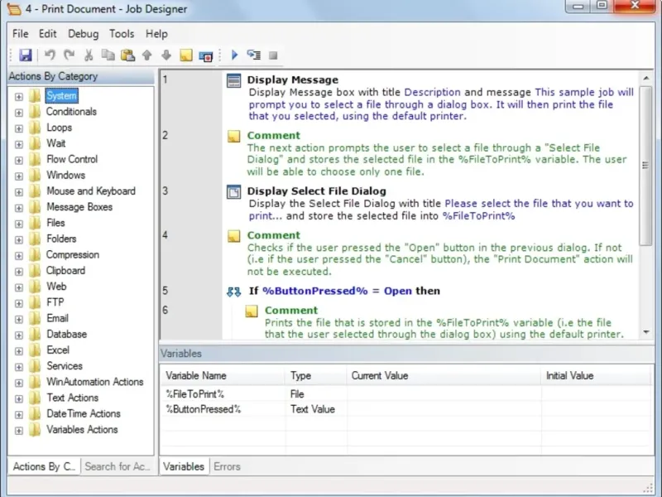Move the action down with the down arrow icon

165,55
